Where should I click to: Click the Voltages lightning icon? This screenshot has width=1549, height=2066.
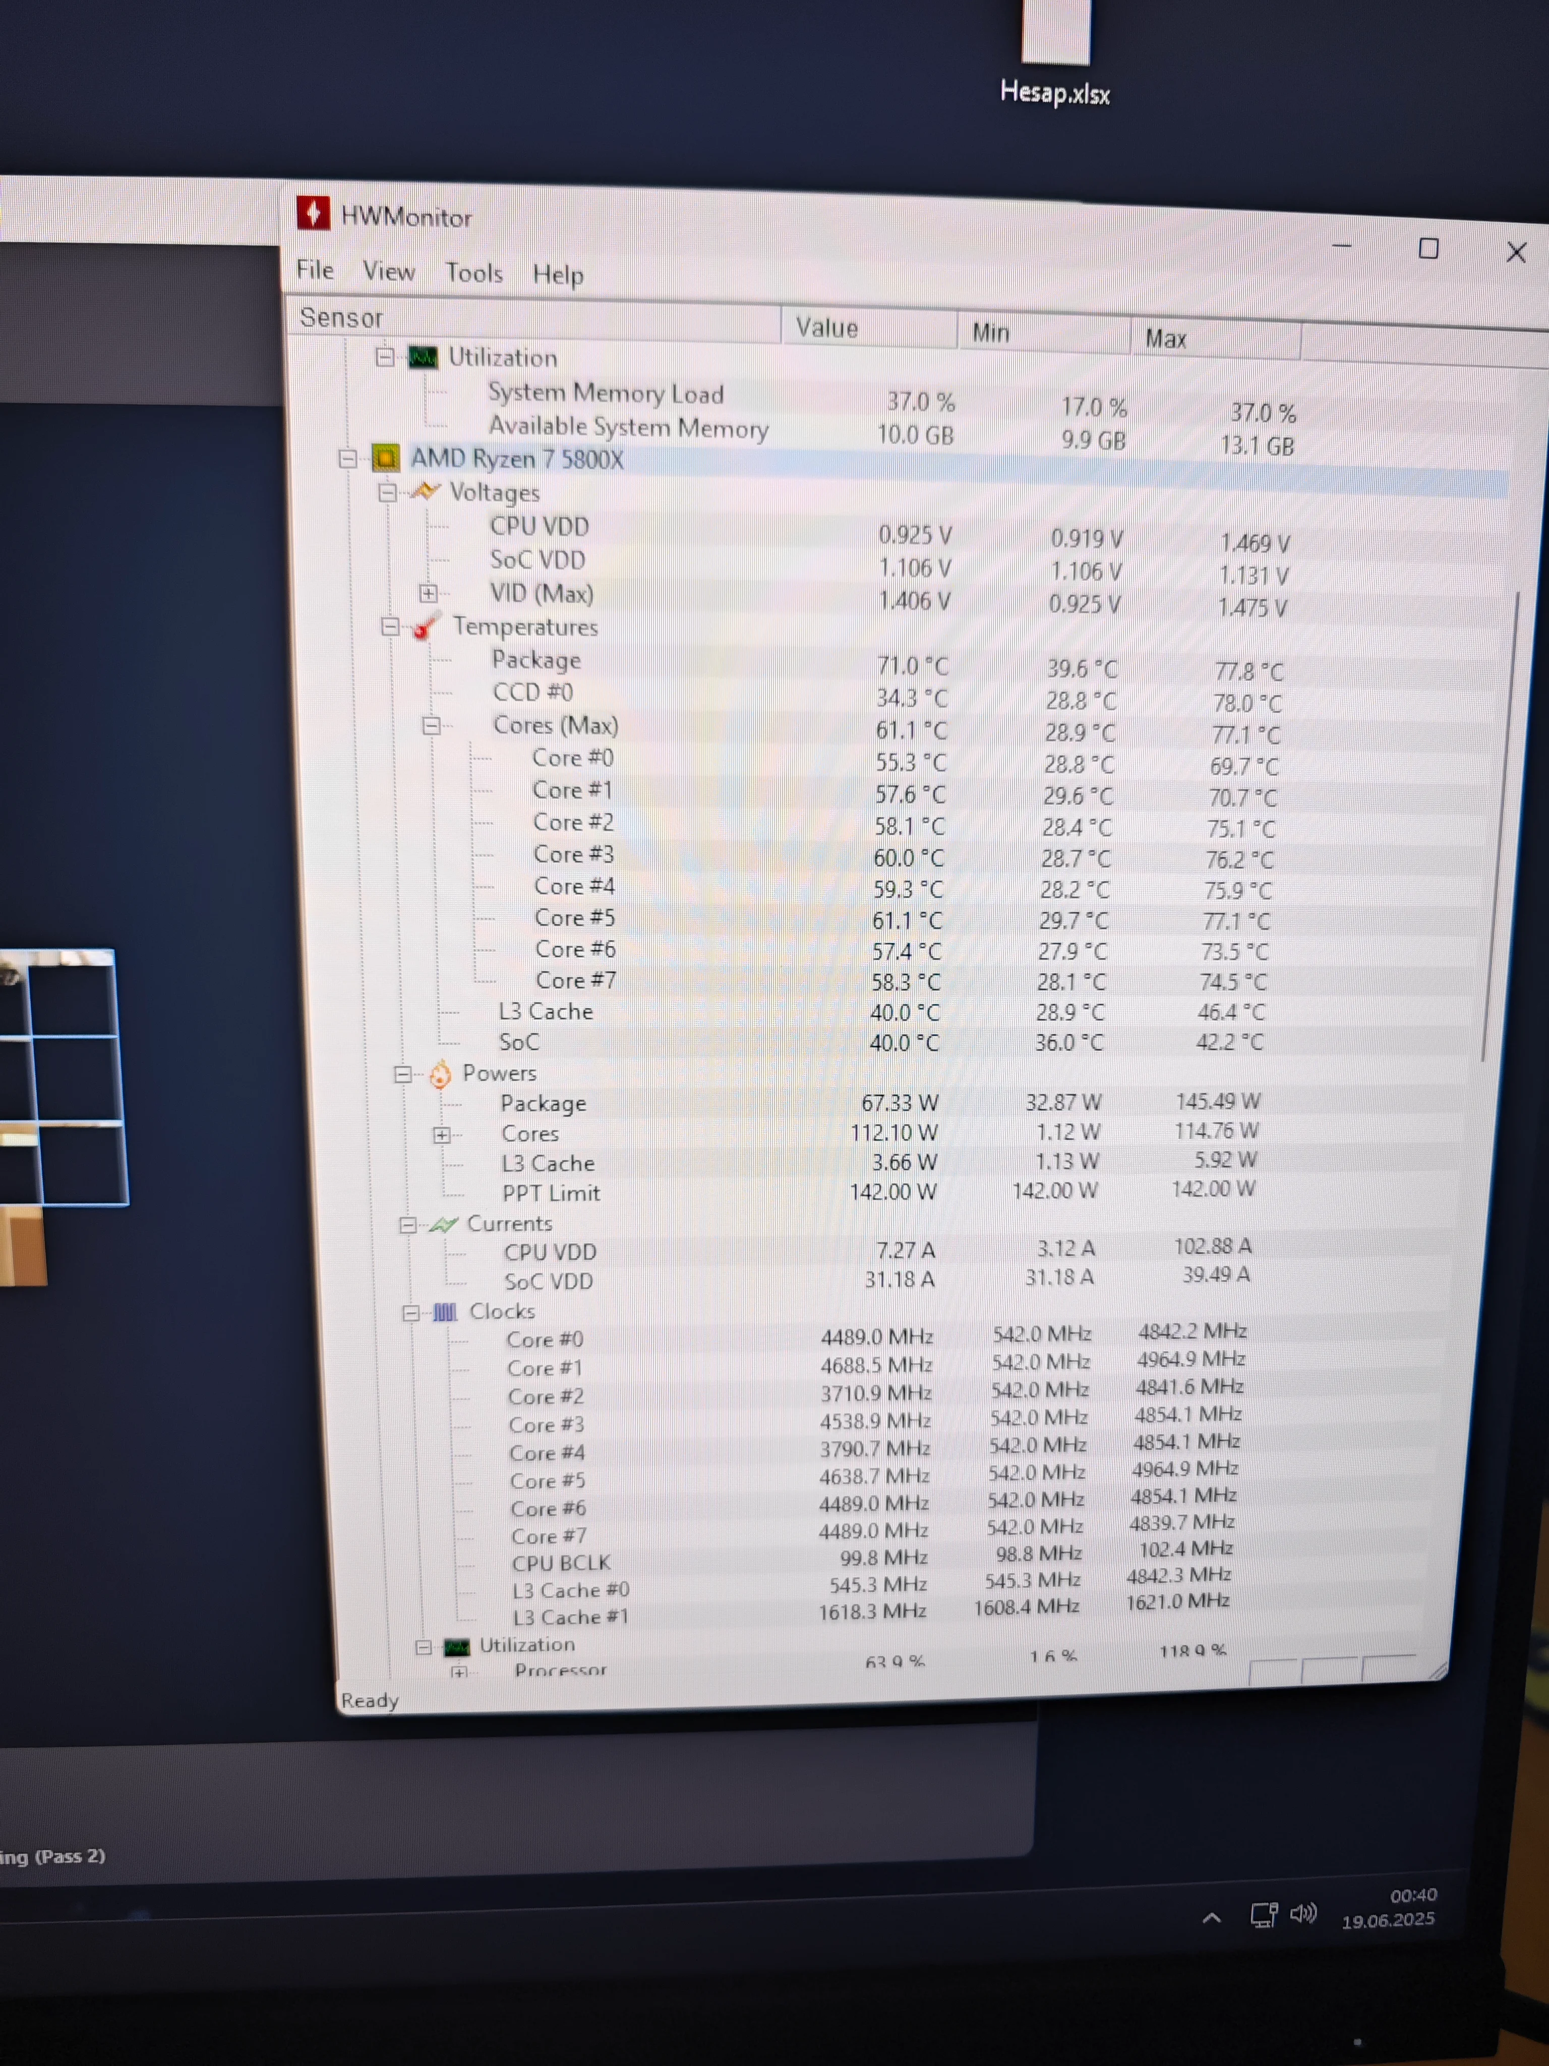(x=426, y=491)
